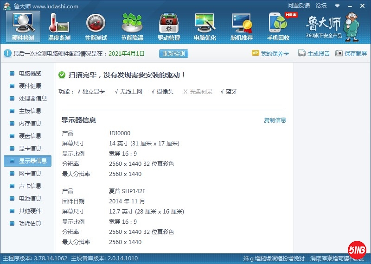Open 新机推荐 new PC recommendations

(x=242, y=26)
